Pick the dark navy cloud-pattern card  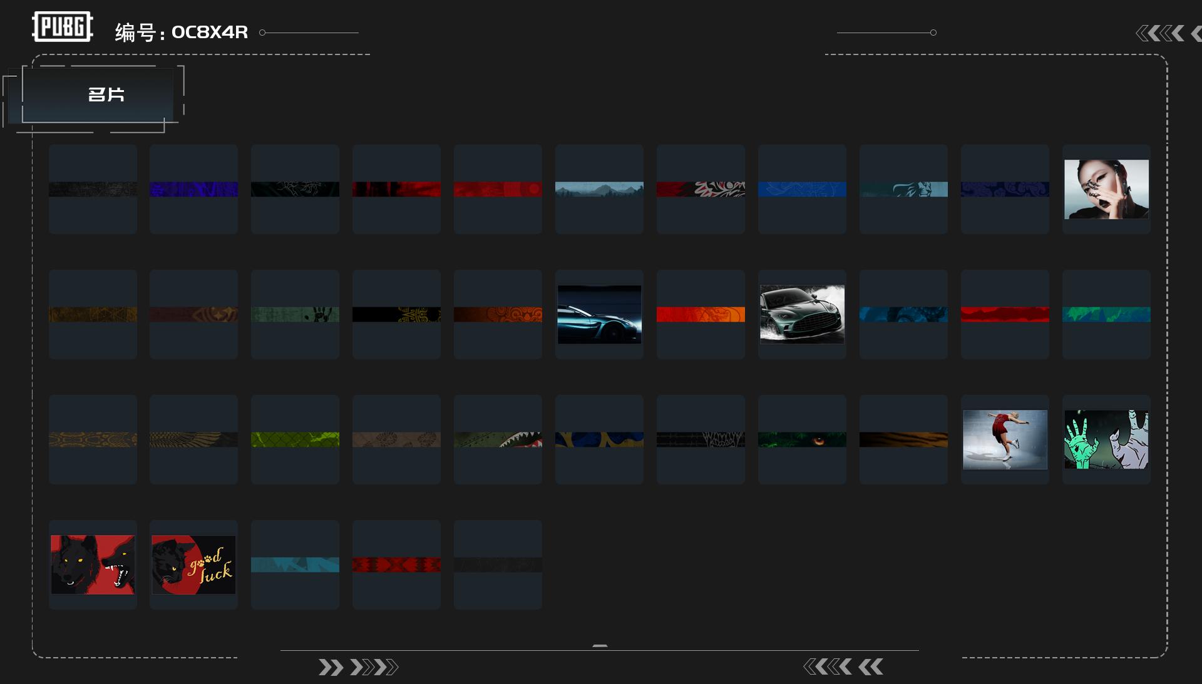(1005, 189)
